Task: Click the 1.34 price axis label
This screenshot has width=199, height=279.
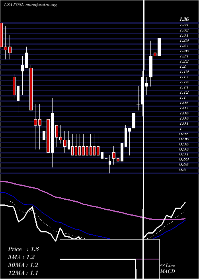Action: [184, 25]
